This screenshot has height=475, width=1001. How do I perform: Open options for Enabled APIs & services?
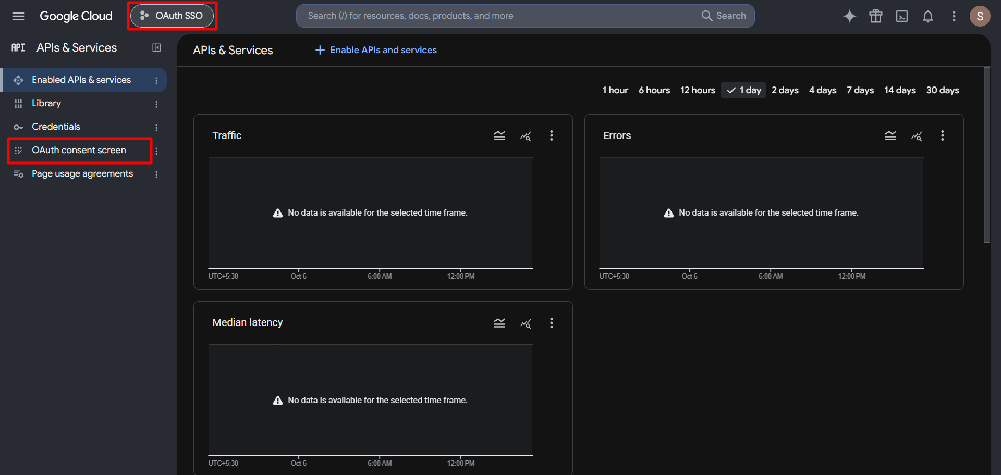pos(156,81)
